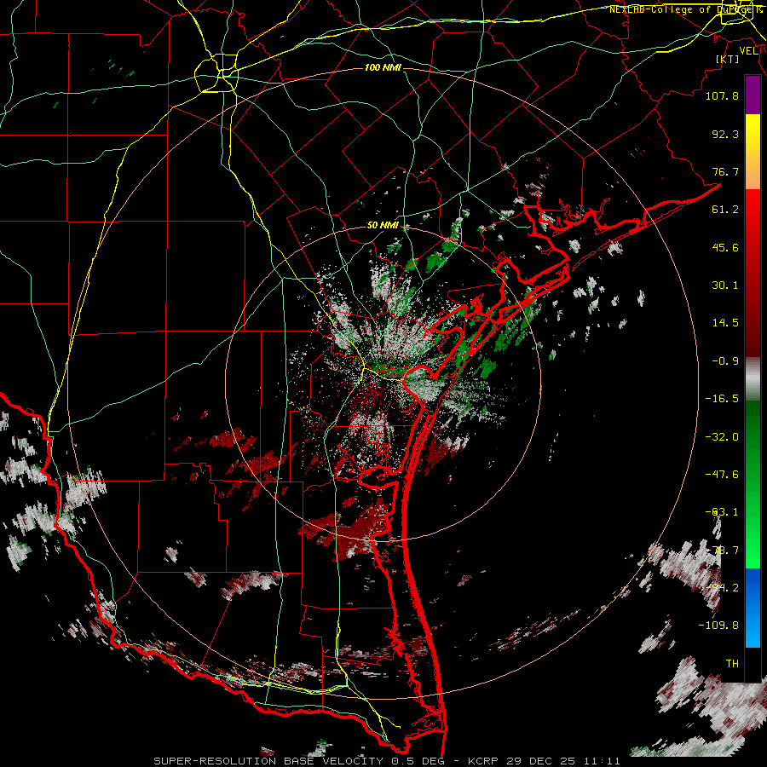Click the blue segment of the color bar
Viewport: 767px width, 767px height.
[x=753, y=608]
